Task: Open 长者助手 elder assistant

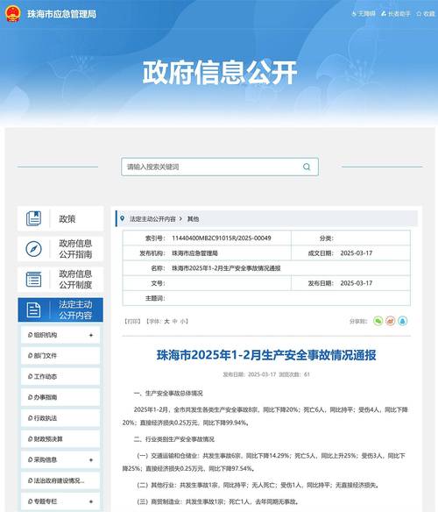Action: tap(396, 14)
